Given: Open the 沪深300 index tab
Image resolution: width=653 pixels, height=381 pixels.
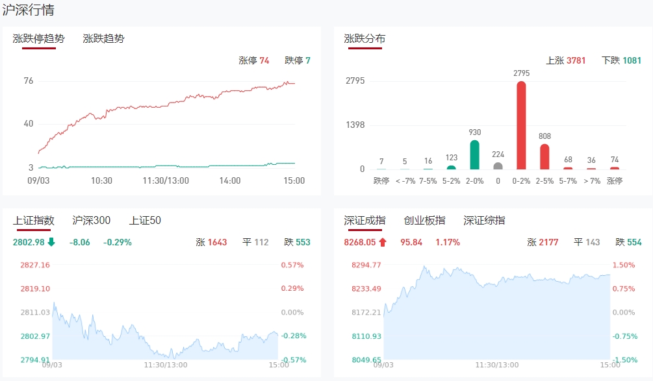Looking at the screenshot, I should pyautogui.click(x=91, y=221).
